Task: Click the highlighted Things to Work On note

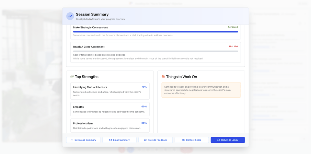Action: point(201,90)
